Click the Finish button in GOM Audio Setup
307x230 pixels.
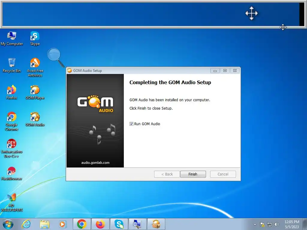193,174
